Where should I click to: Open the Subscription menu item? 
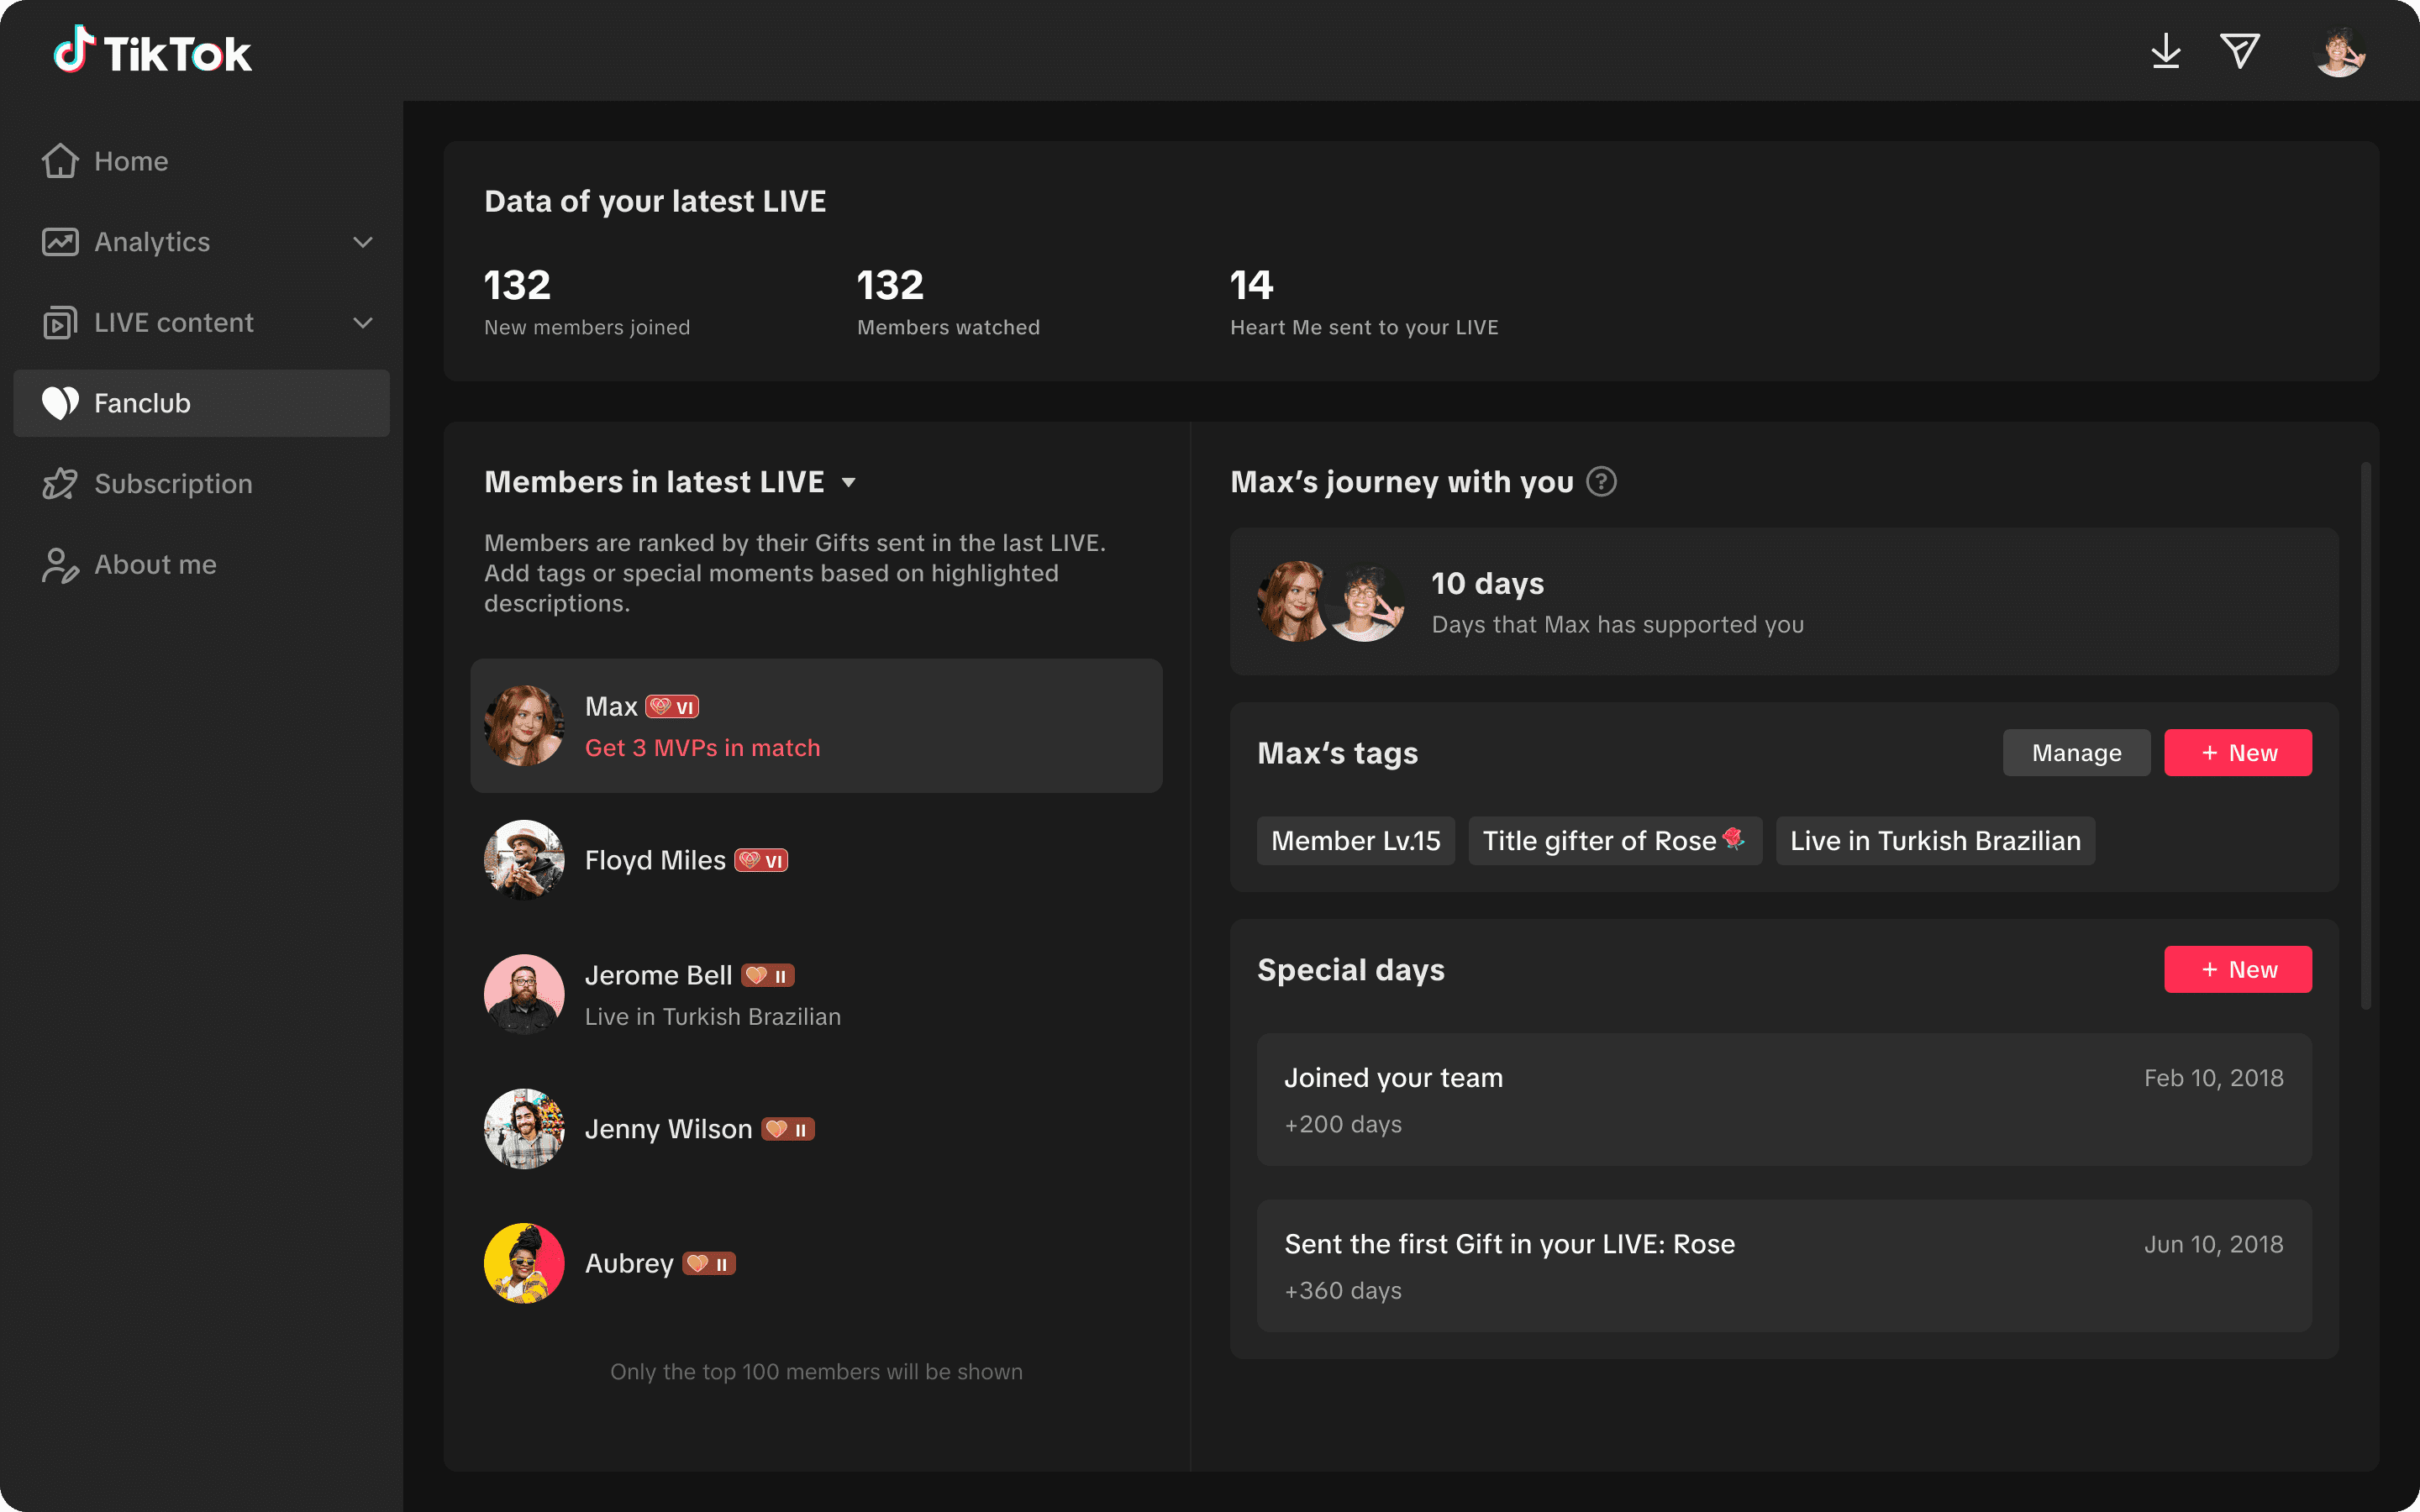[x=173, y=484]
